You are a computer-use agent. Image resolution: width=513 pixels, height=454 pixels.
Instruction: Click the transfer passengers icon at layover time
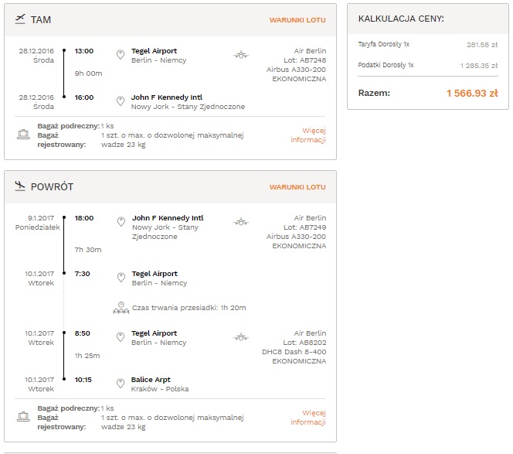pos(121,308)
